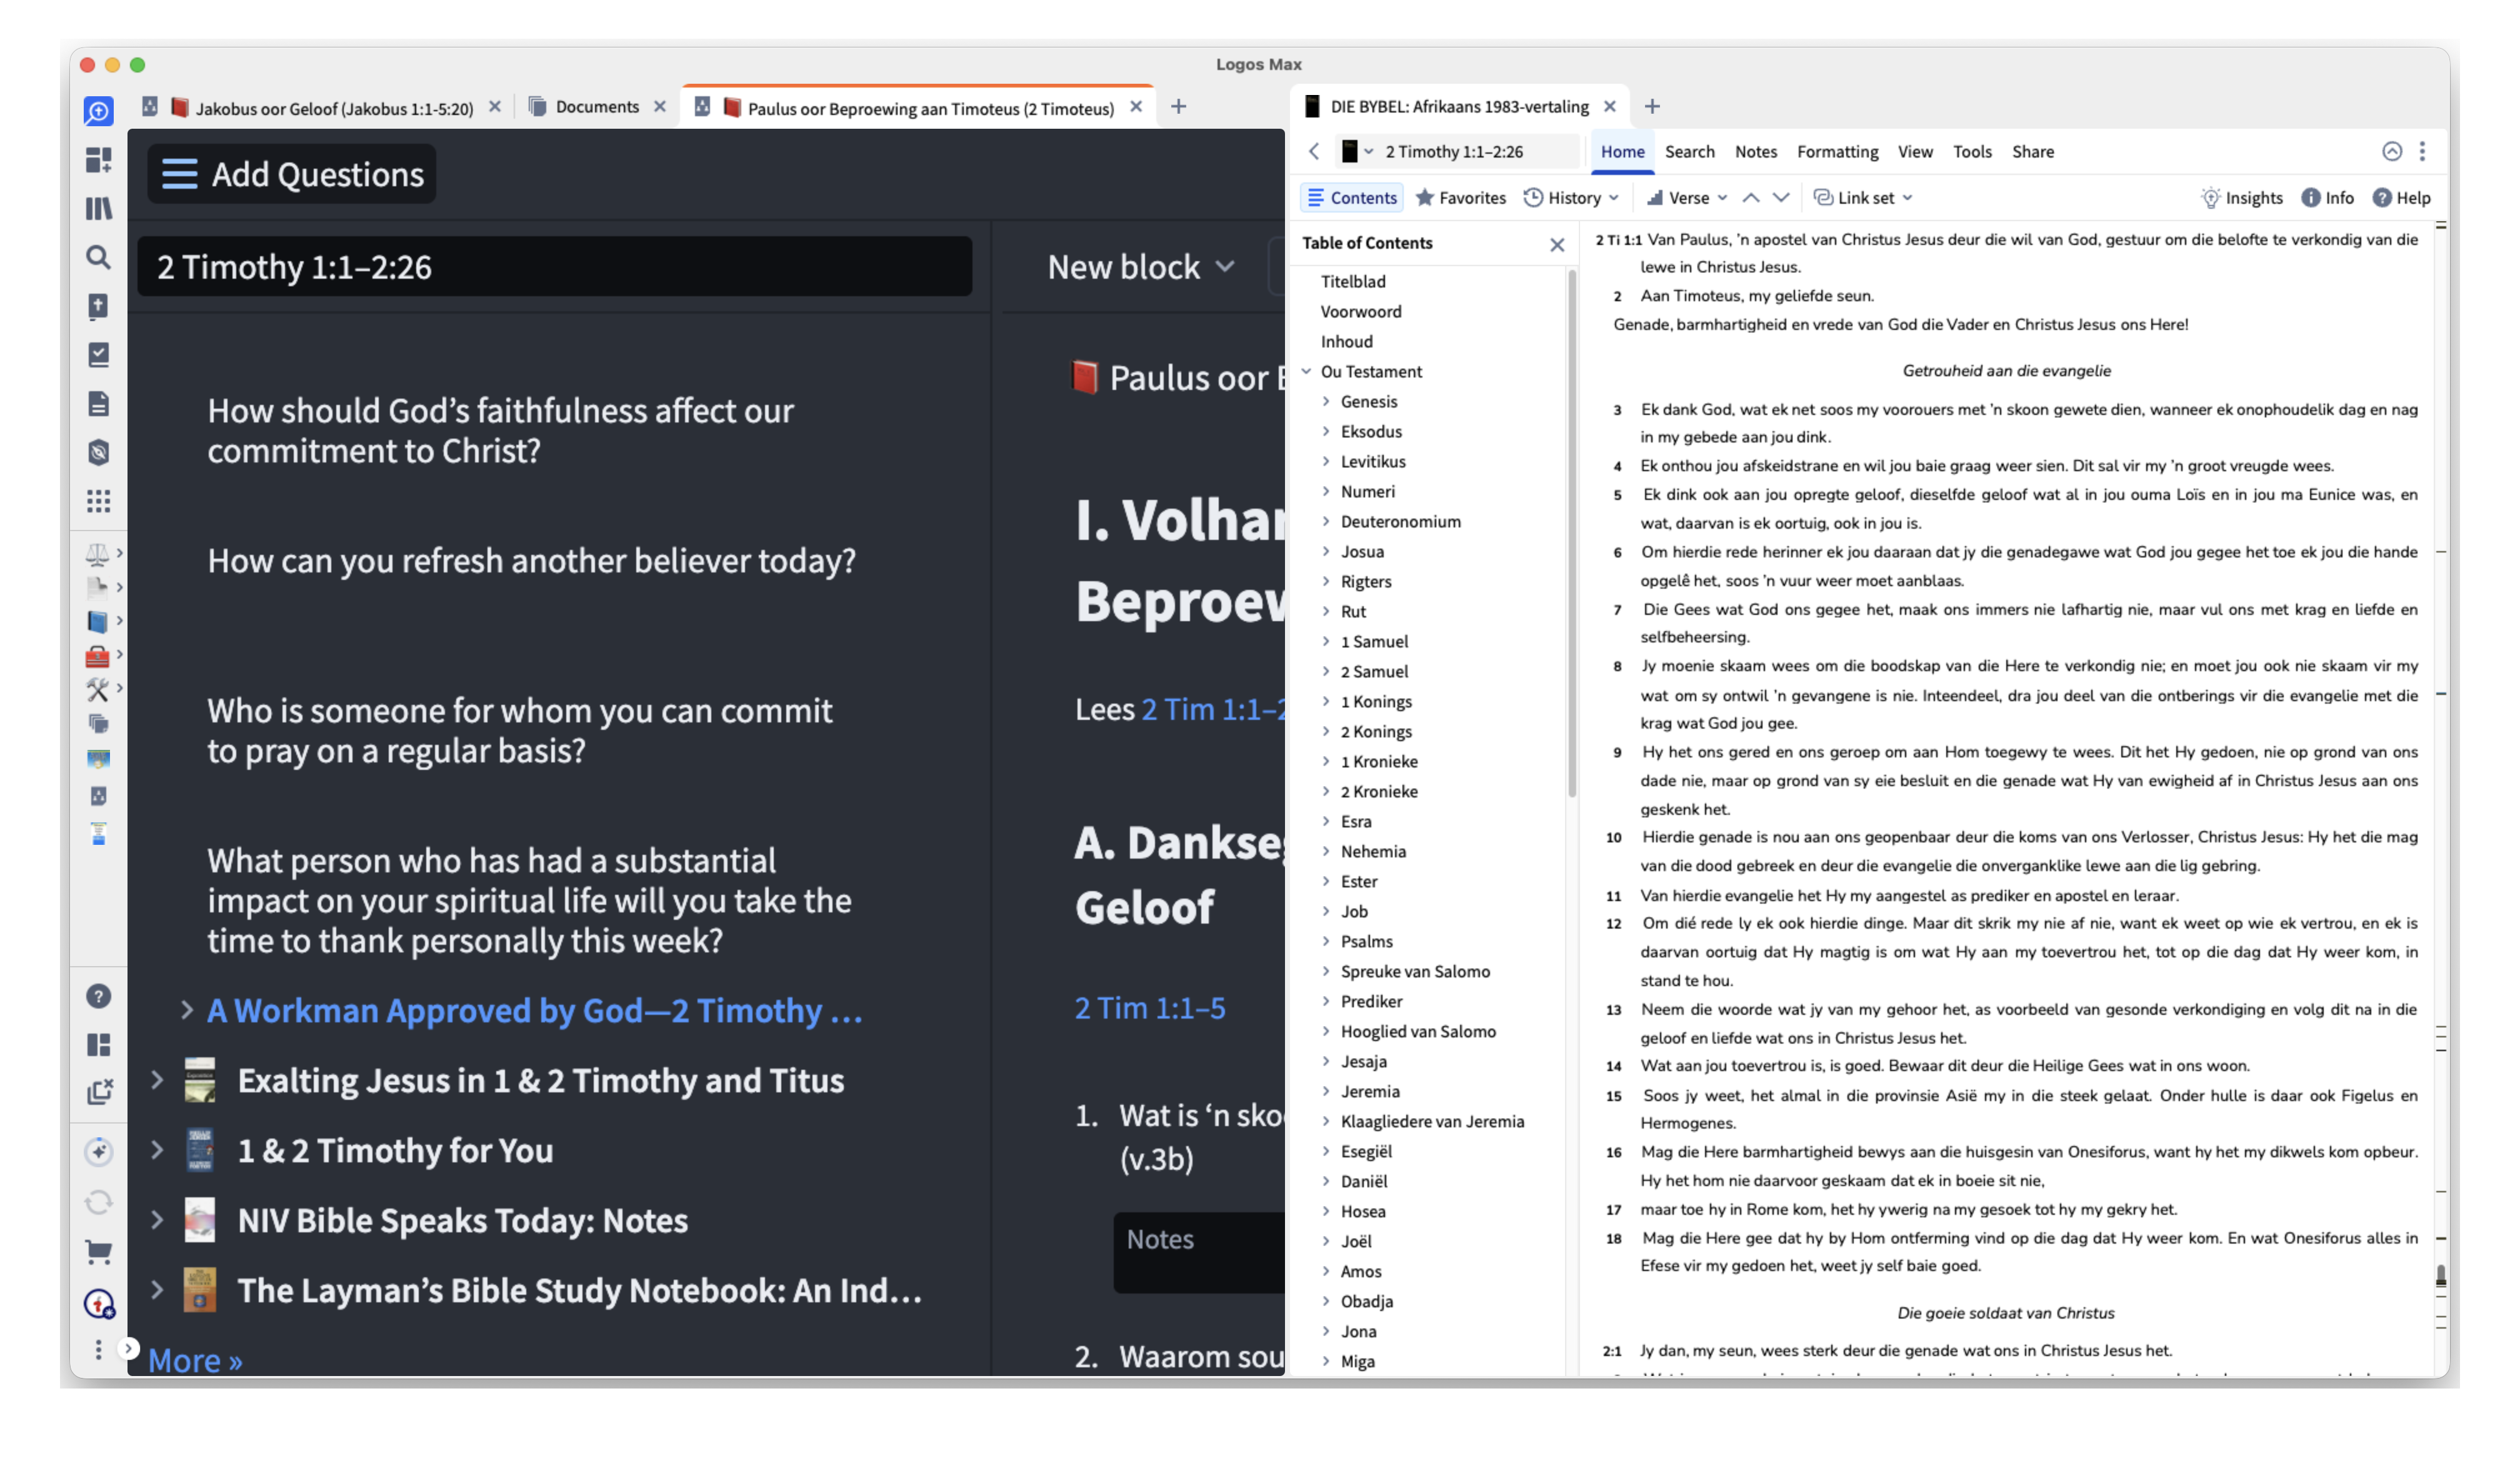Open the Logos home search icon in sidebar

point(98,110)
